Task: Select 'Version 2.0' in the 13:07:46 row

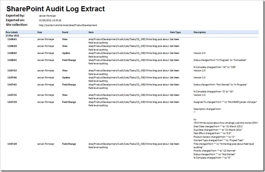Action: pos(200,78)
